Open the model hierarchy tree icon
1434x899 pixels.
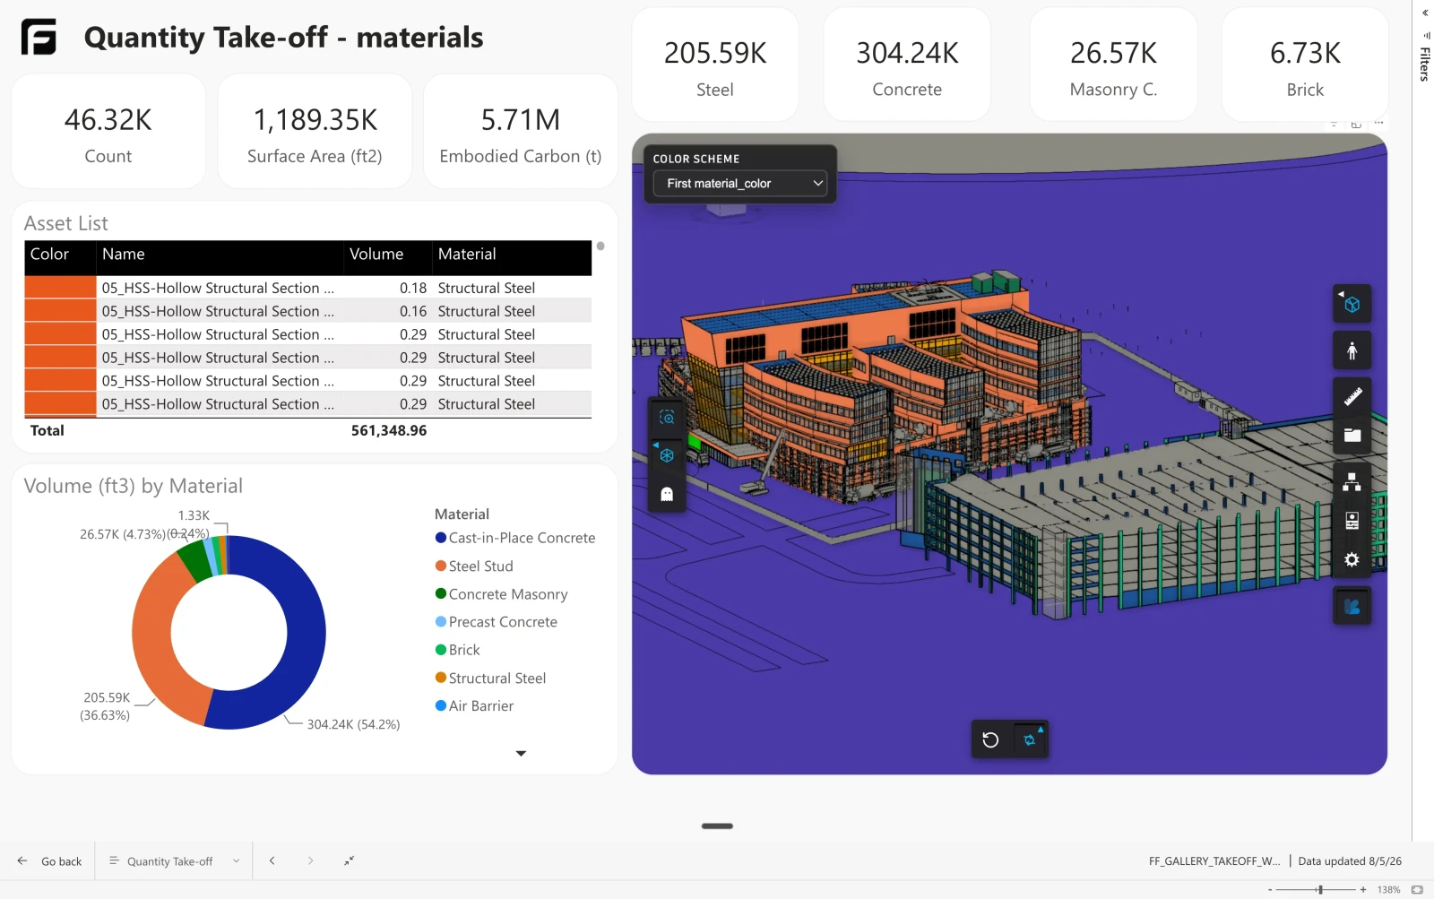(x=1352, y=482)
